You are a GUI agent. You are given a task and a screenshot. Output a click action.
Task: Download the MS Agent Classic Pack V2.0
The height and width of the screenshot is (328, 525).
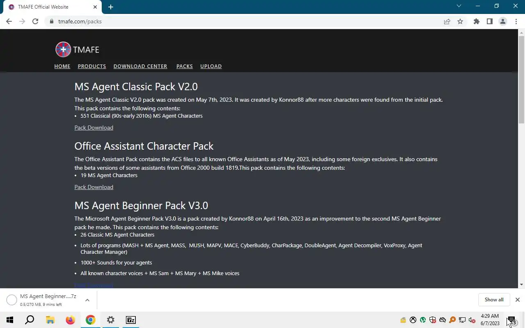94,128
